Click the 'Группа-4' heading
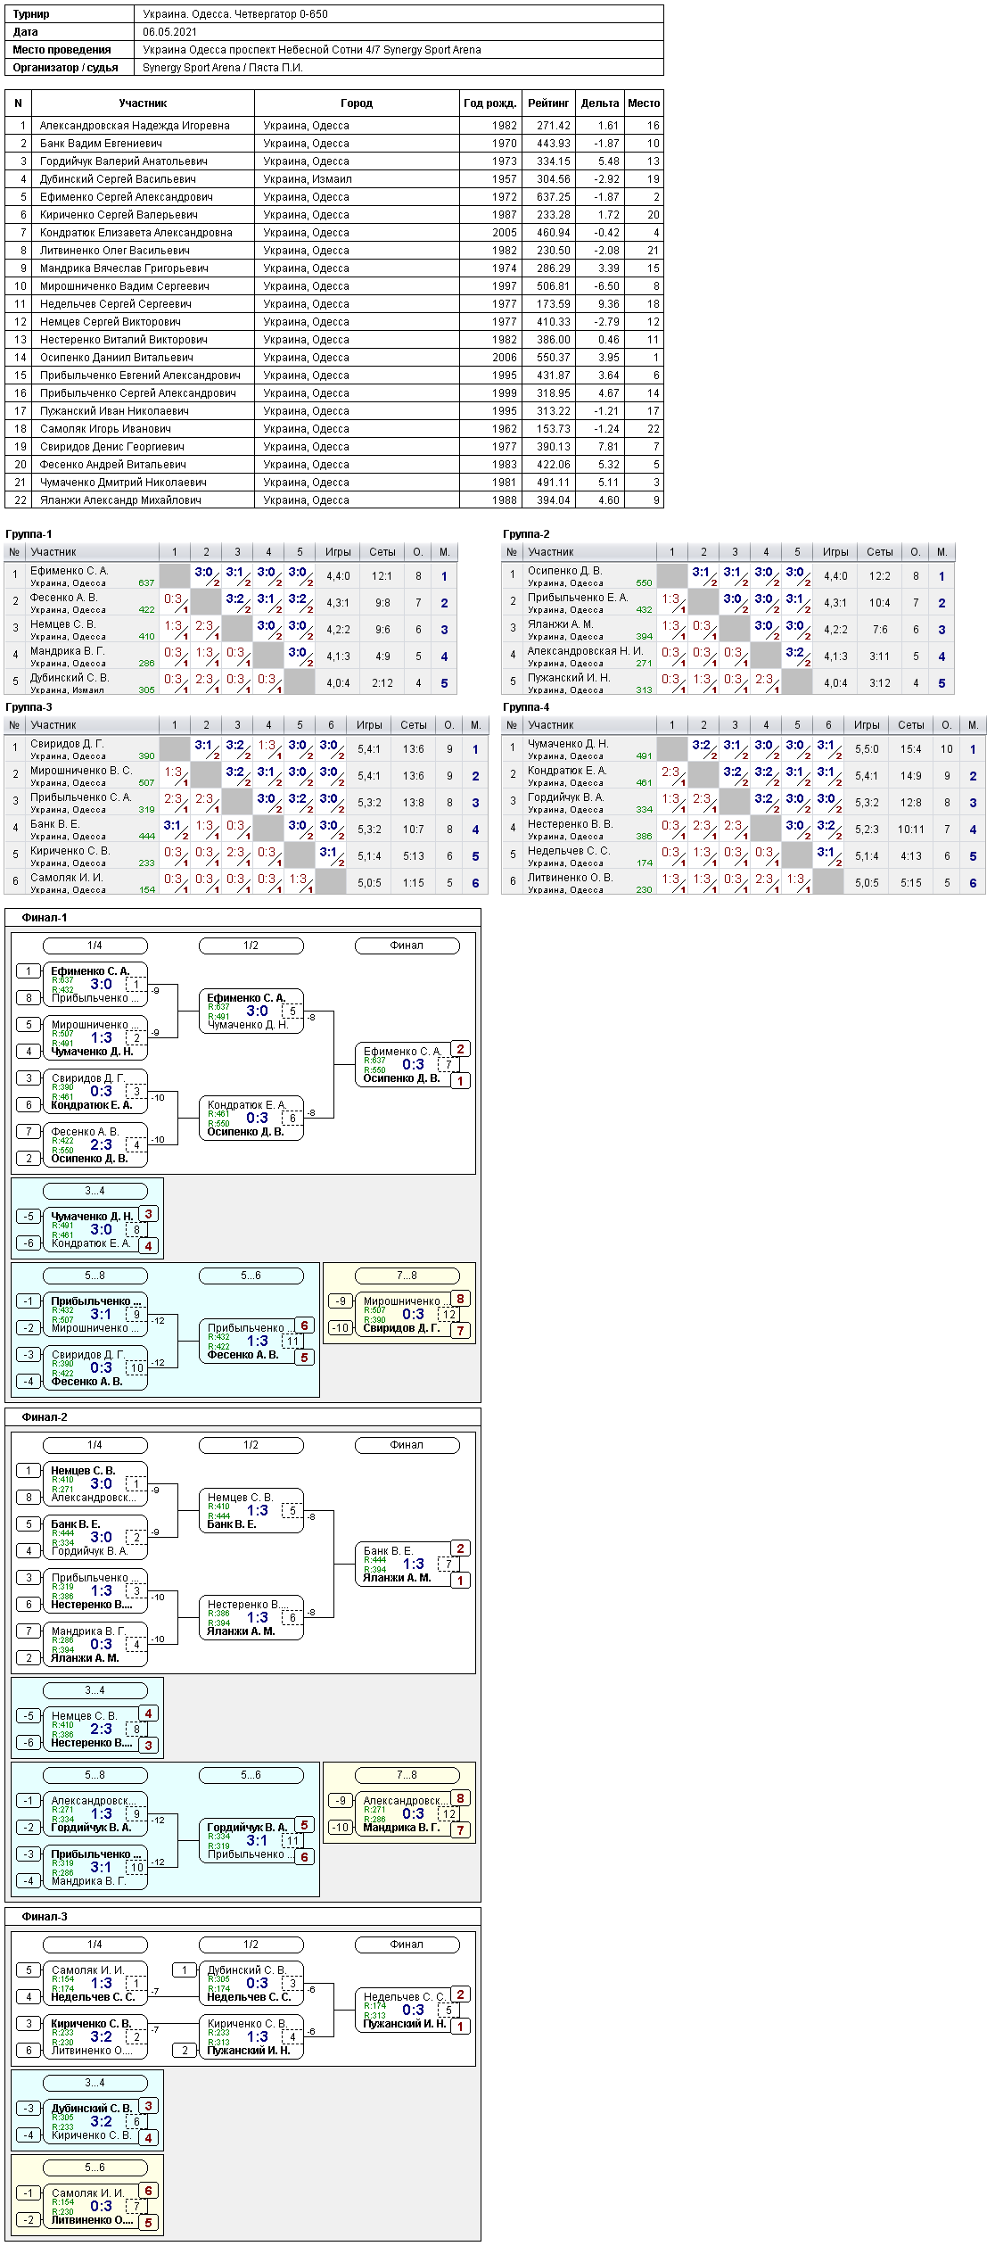The height and width of the screenshot is (2246, 995). click(526, 707)
